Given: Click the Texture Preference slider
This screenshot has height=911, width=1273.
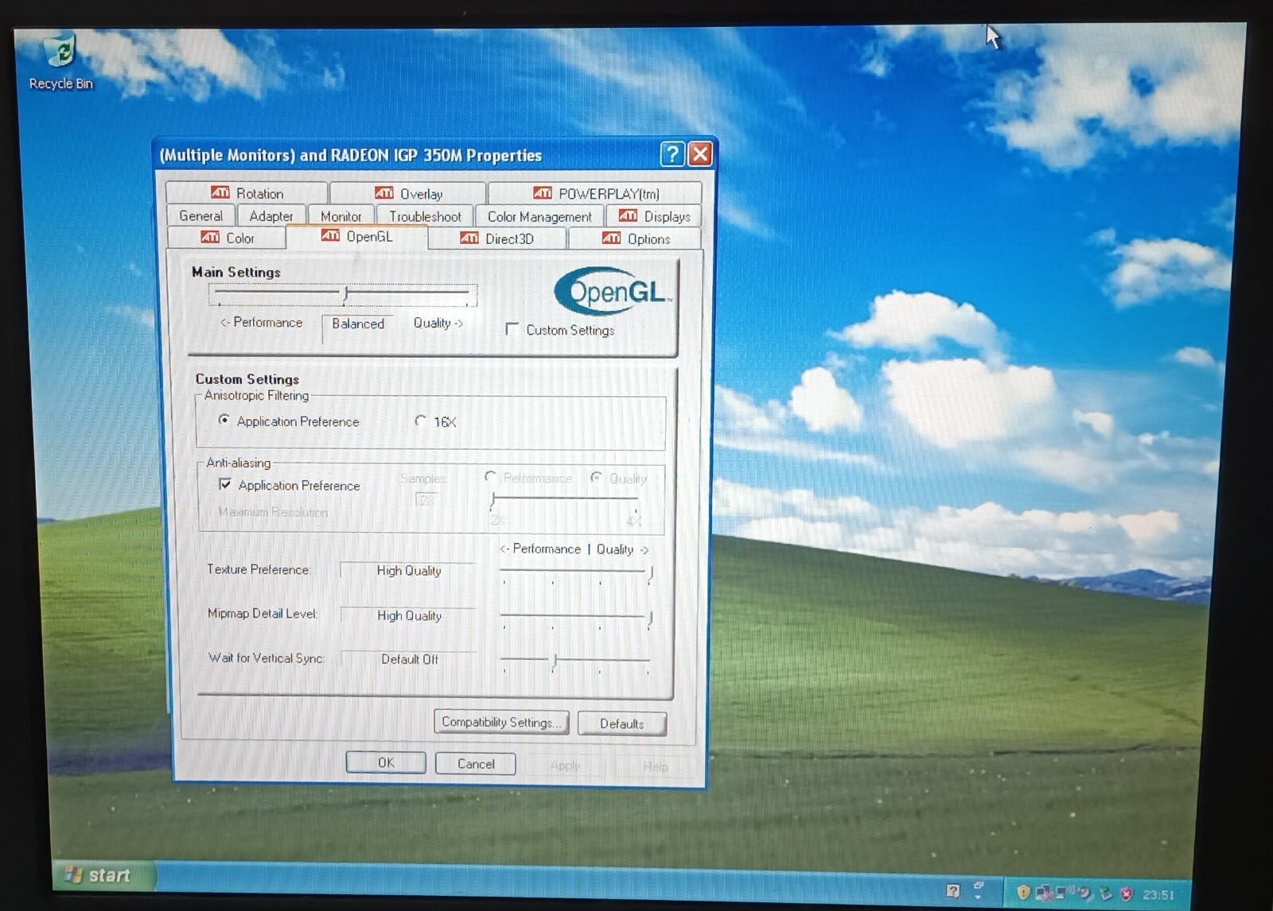Looking at the screenshot, I should point(577,574).
